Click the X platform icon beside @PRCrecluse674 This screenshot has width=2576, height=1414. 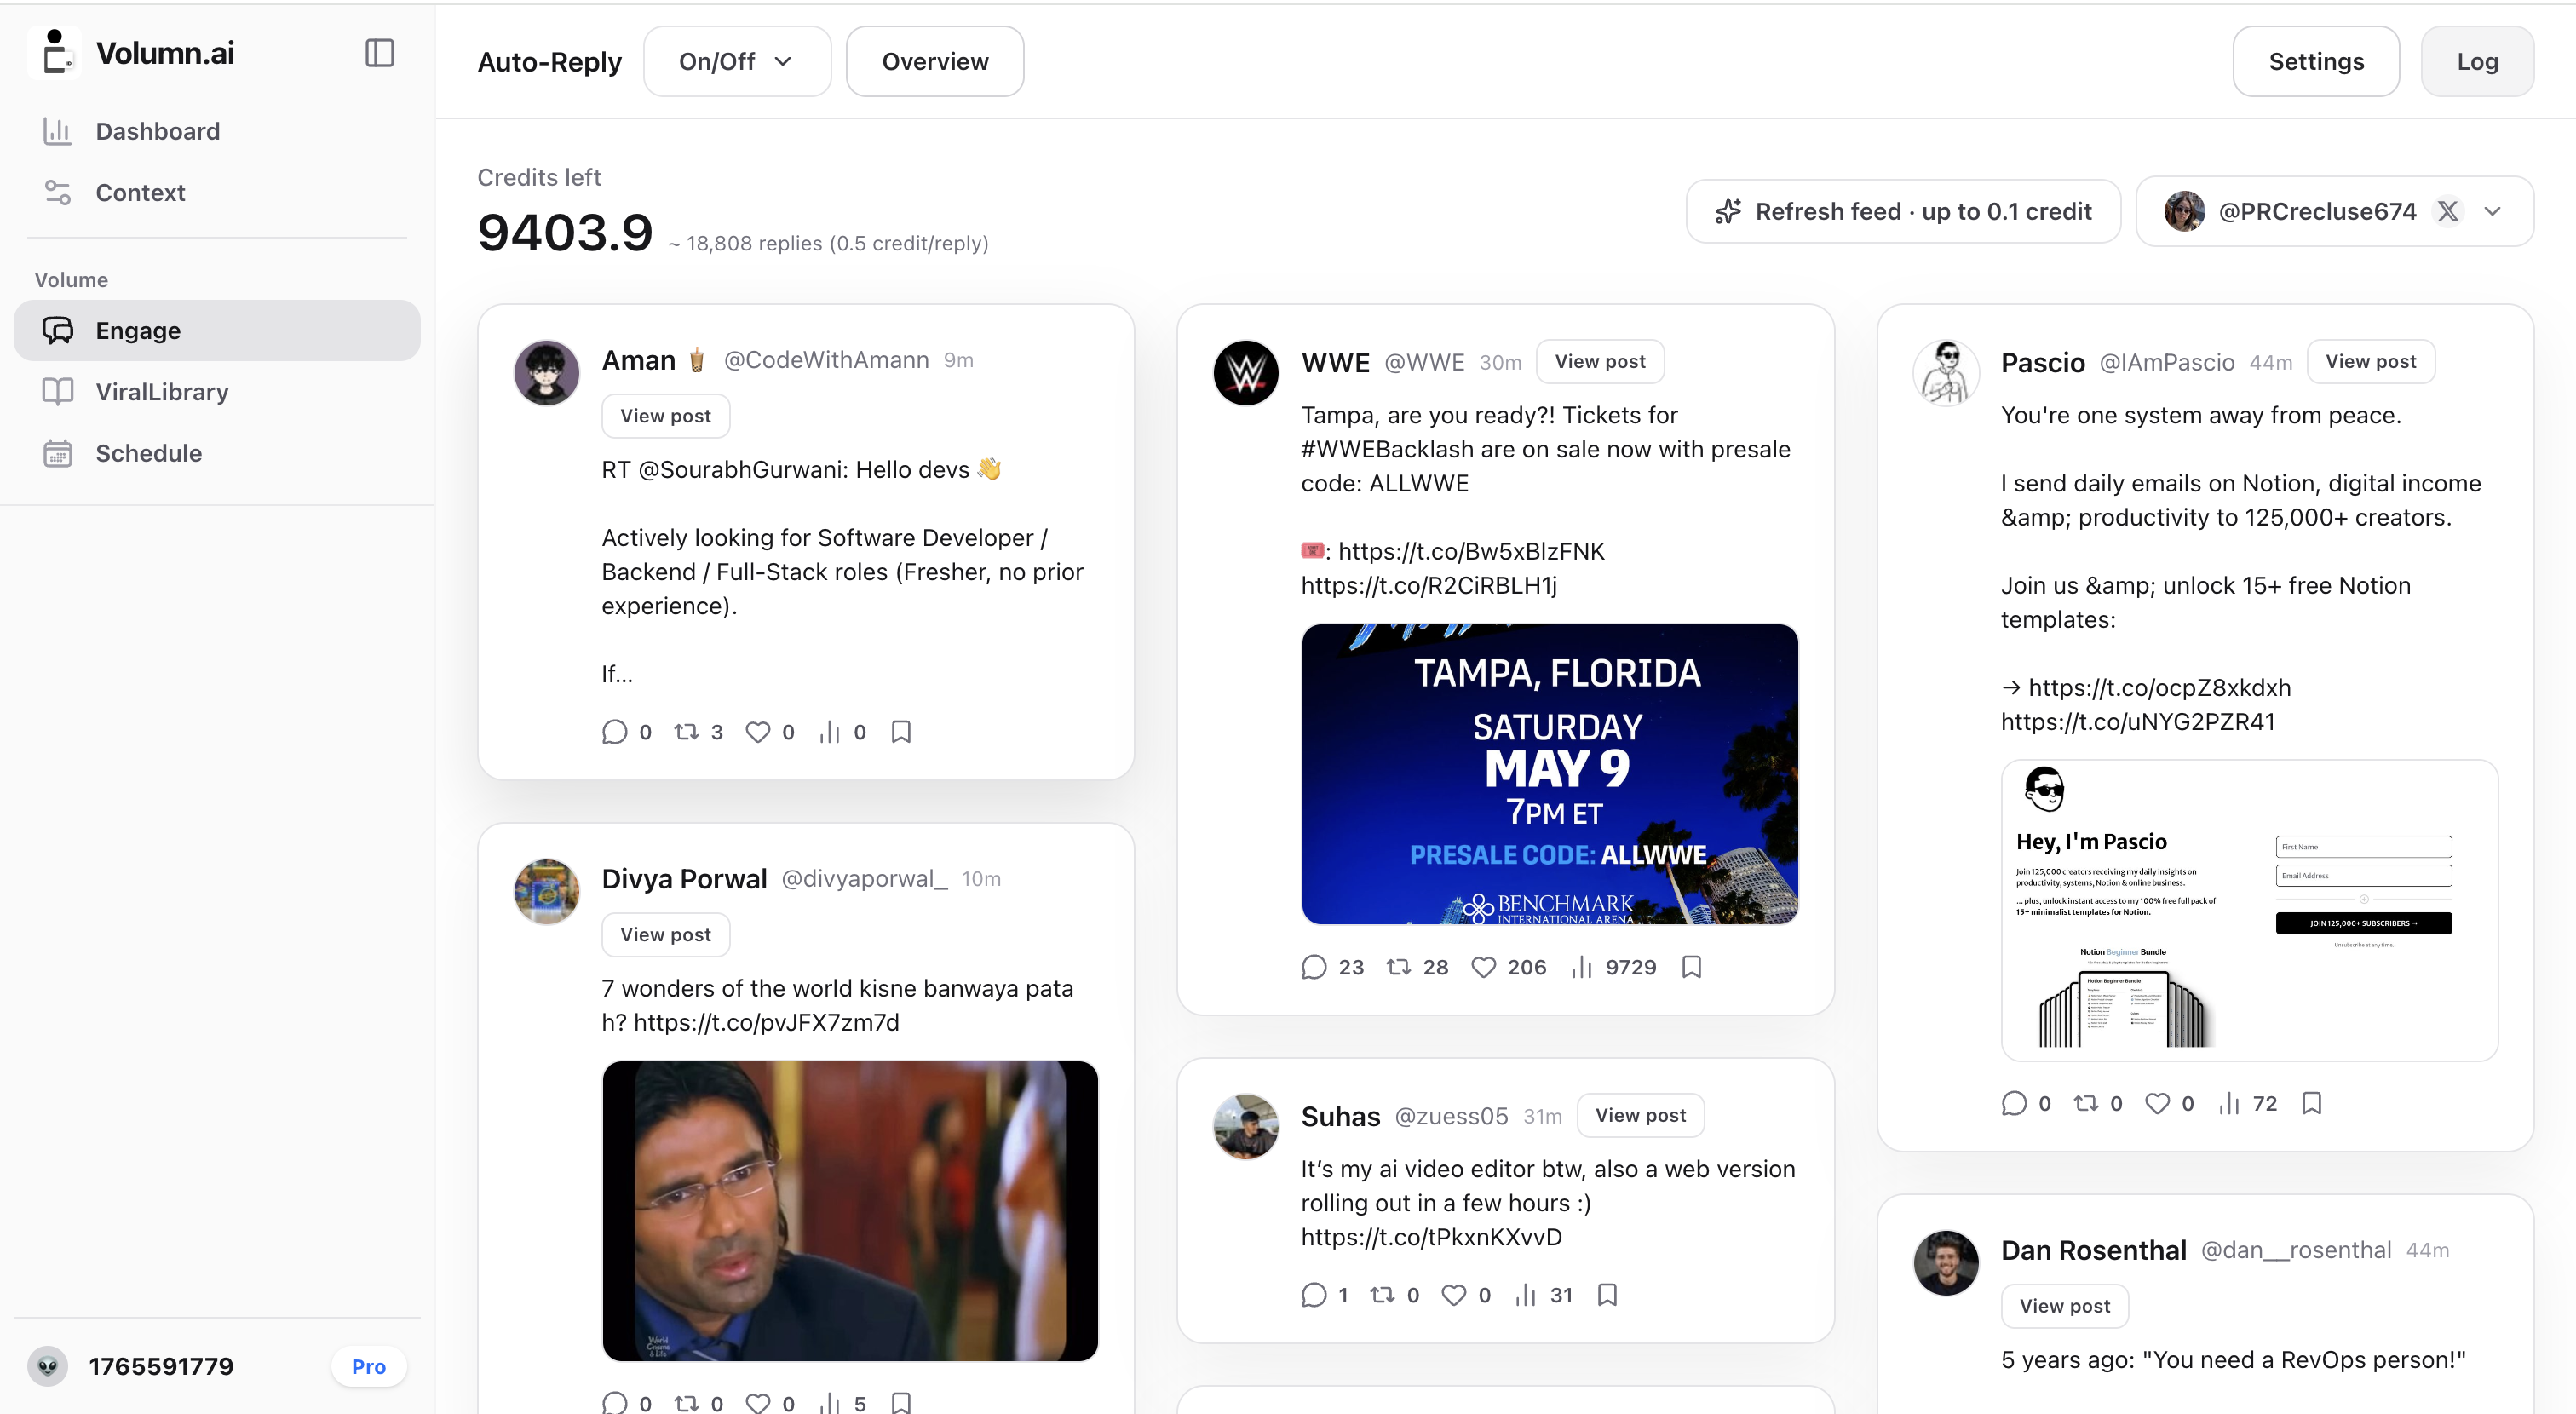2447,211
